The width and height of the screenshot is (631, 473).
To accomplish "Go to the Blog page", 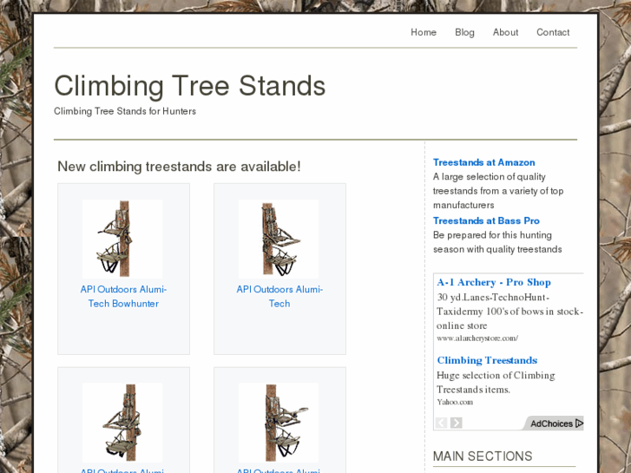I will (x=464, y=32).
